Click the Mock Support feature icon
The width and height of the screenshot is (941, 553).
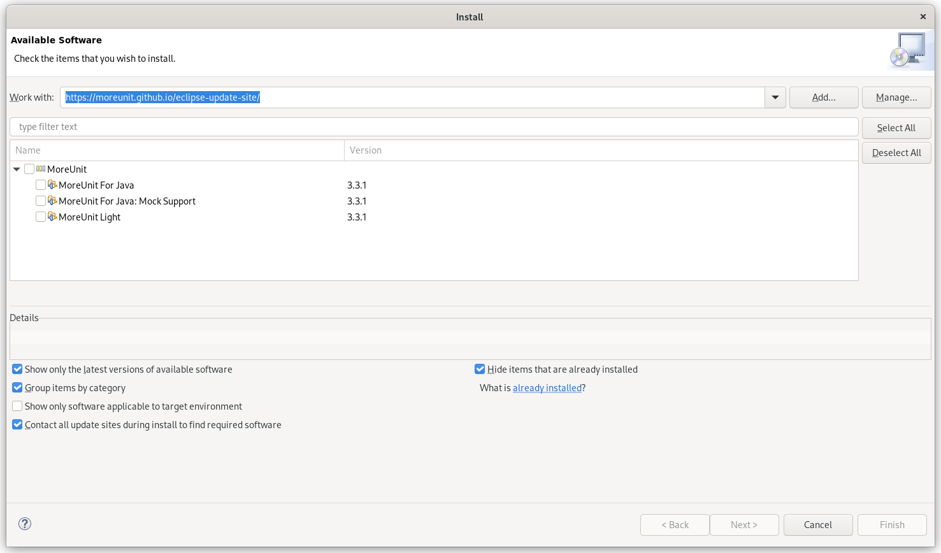tap(52, 201)
